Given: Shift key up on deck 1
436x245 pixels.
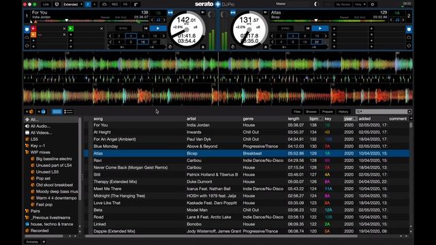Looking at the screenshot, I should (164, 20).
